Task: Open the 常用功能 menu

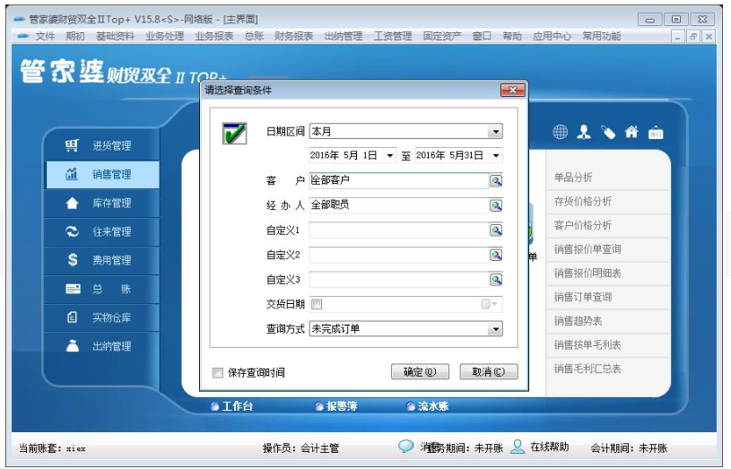Action: [x=601, y=36]
